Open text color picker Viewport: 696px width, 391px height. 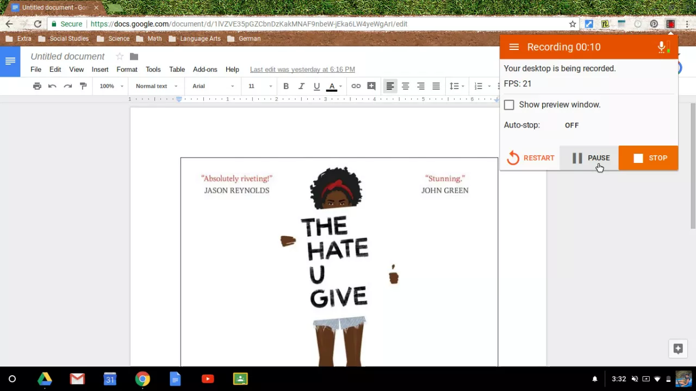pyautogui.click(x=334, y=86)
